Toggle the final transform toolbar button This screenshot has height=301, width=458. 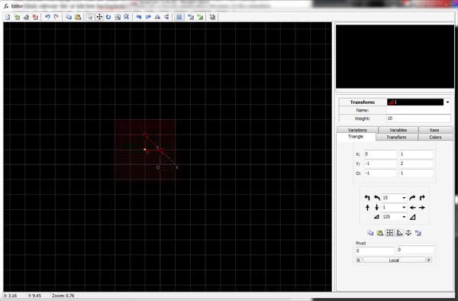coord(200,17)
